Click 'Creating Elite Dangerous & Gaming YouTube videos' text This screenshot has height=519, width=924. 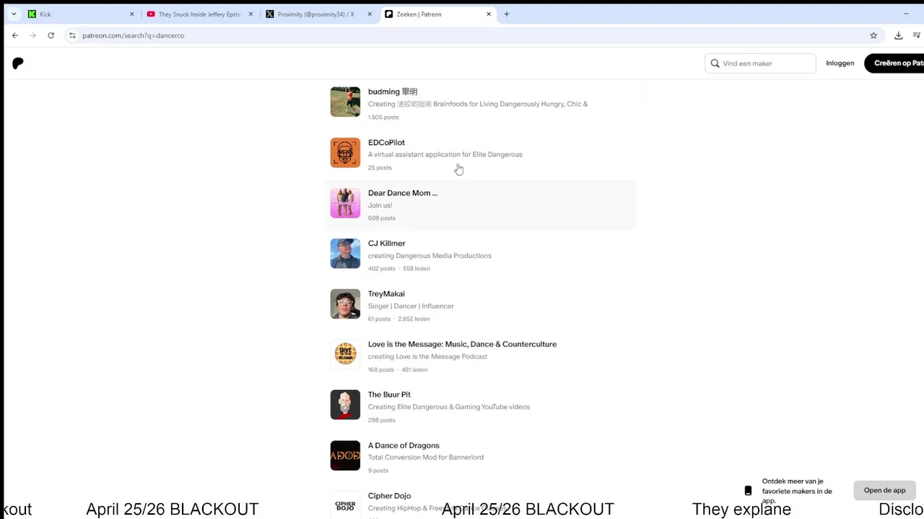pos(449,407)
